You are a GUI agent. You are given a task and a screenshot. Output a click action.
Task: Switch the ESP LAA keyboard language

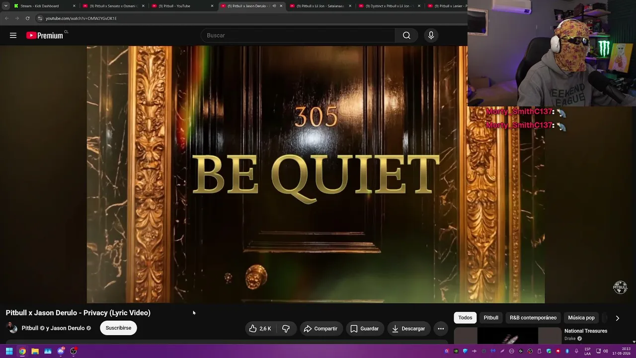coord(587,351)
